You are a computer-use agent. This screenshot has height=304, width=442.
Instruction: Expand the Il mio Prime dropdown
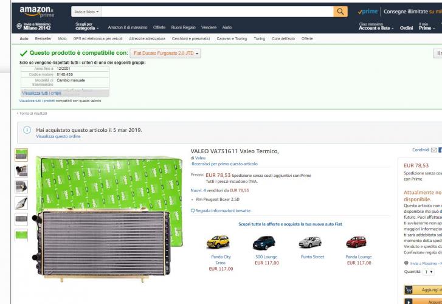coord(427,26)
